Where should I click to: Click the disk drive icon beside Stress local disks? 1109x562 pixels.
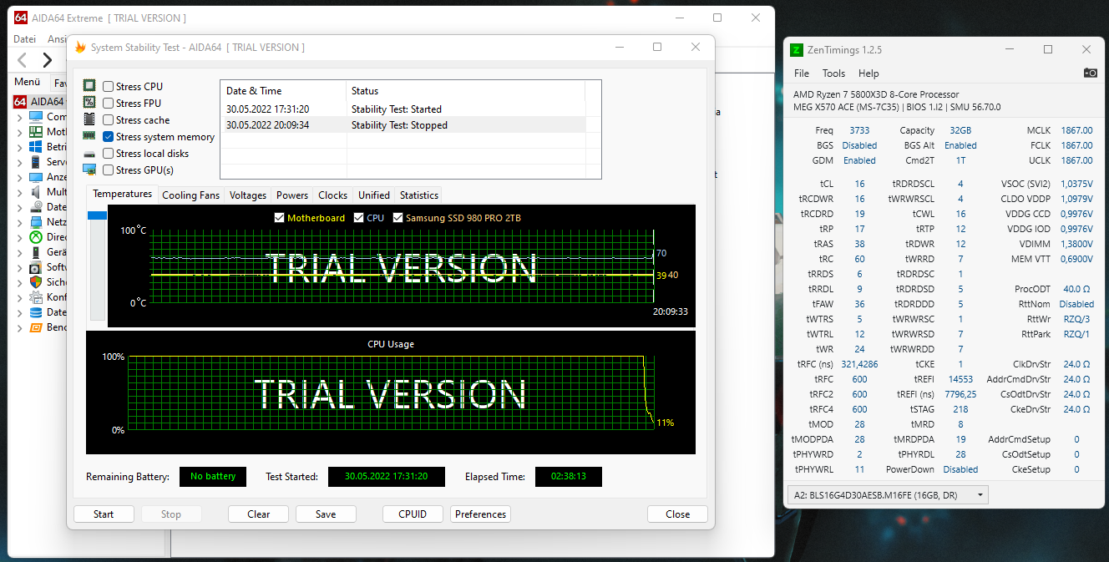pyautogui.click(x=89, y=154)
